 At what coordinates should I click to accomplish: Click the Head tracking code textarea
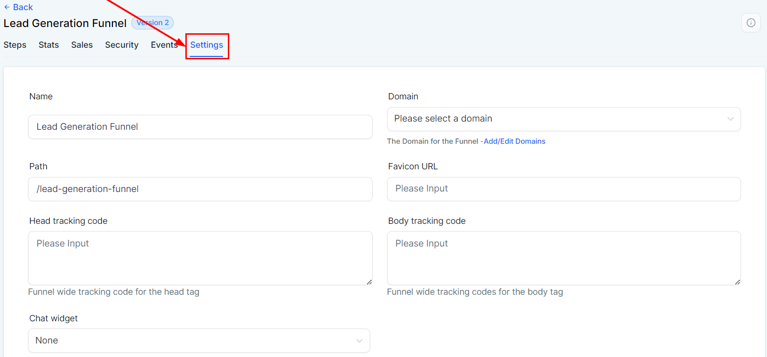point(200,258)
